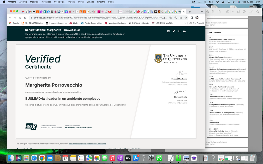Expand Chrome tab search chevron
Screen dimensions: 263x164
pyautogui.click(x=202, y=12)
